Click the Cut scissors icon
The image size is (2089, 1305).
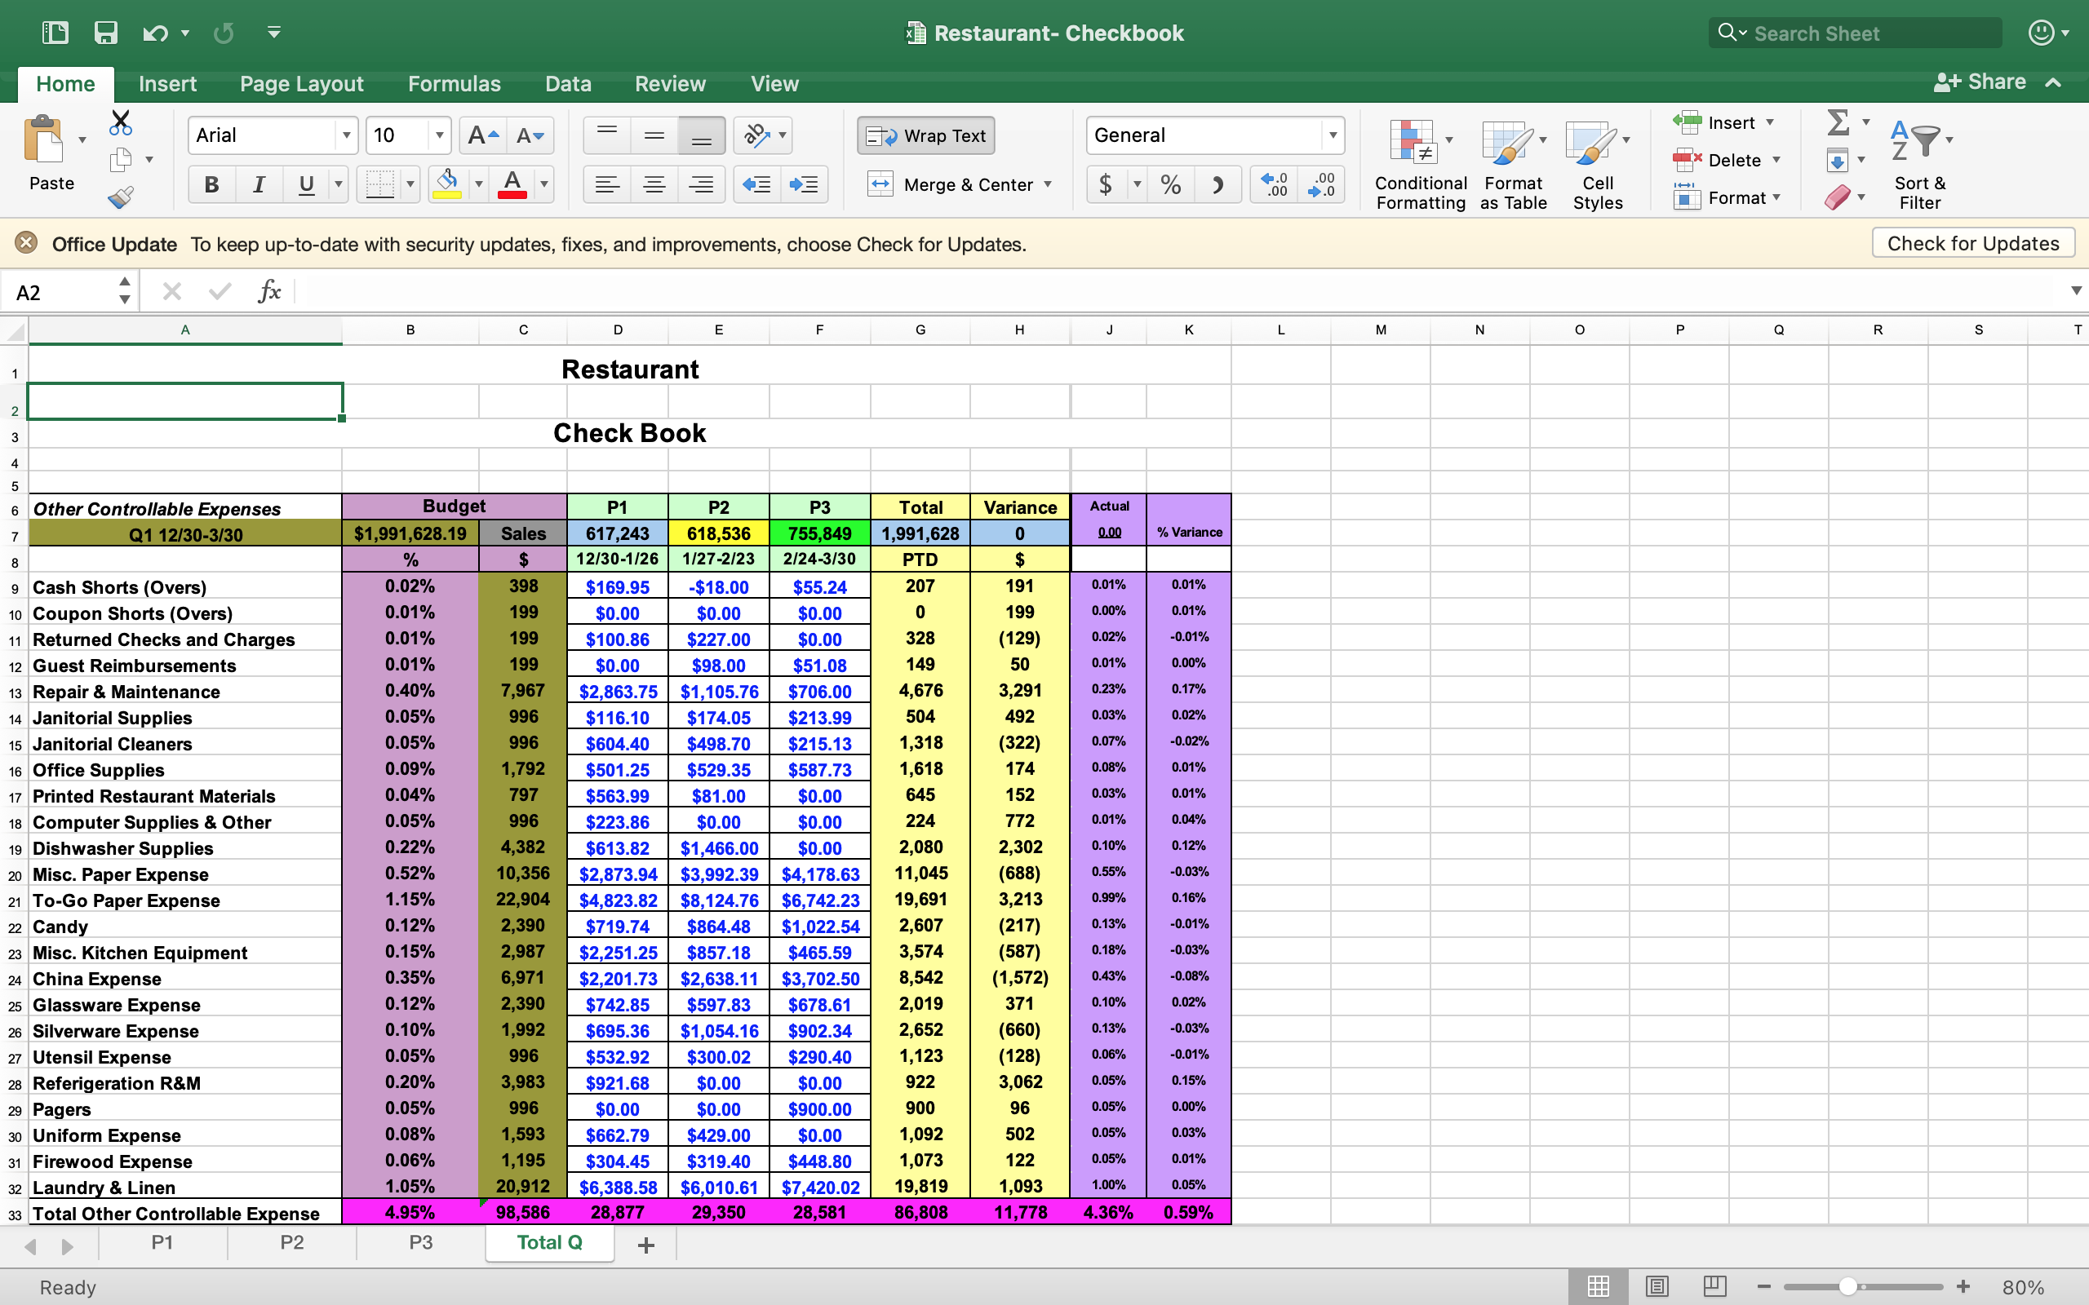(121, 122)
